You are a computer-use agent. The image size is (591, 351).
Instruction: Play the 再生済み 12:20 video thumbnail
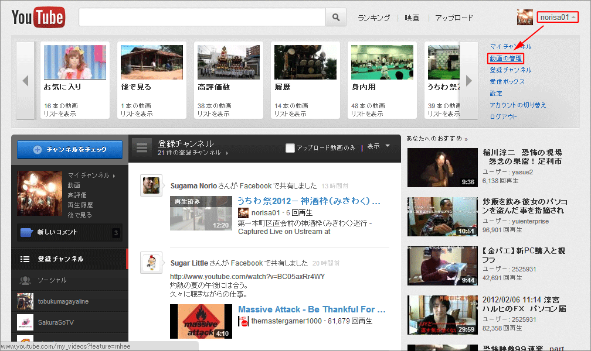201,214
